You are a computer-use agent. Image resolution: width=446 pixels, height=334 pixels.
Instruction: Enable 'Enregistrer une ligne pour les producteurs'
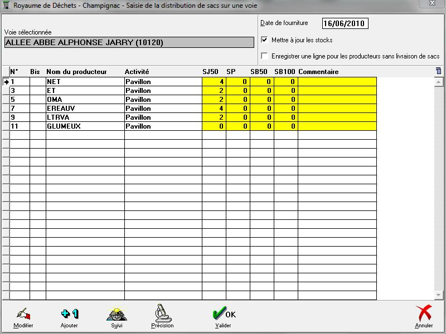coord(265,56)
